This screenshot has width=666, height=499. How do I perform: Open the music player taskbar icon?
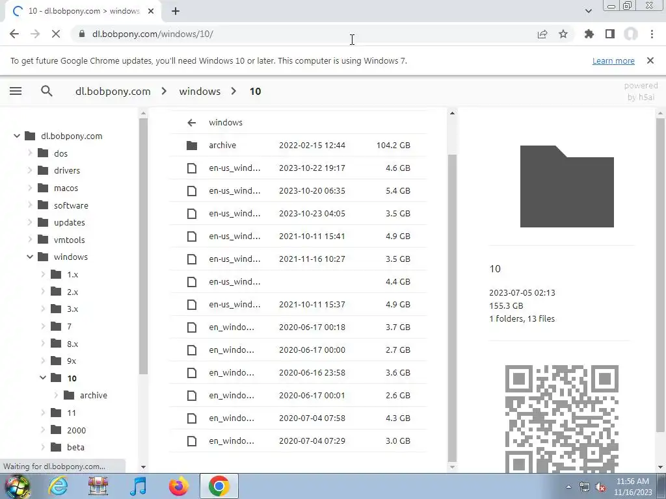pyautogui.click(x=138, y=486)
